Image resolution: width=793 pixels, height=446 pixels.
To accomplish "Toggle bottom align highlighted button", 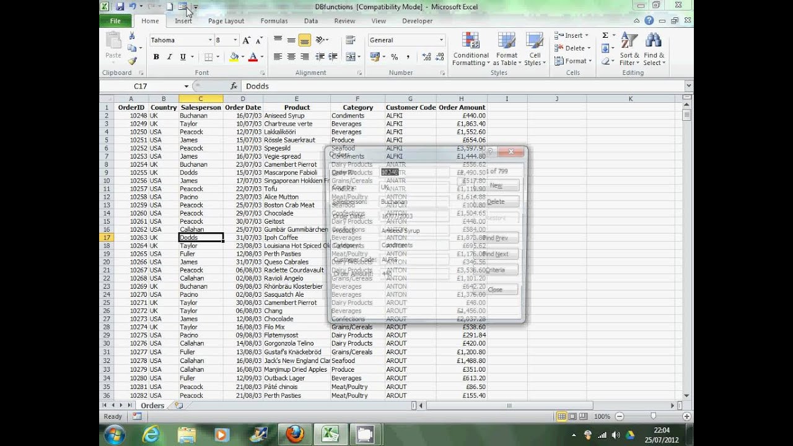I will [x=304, y=40].
